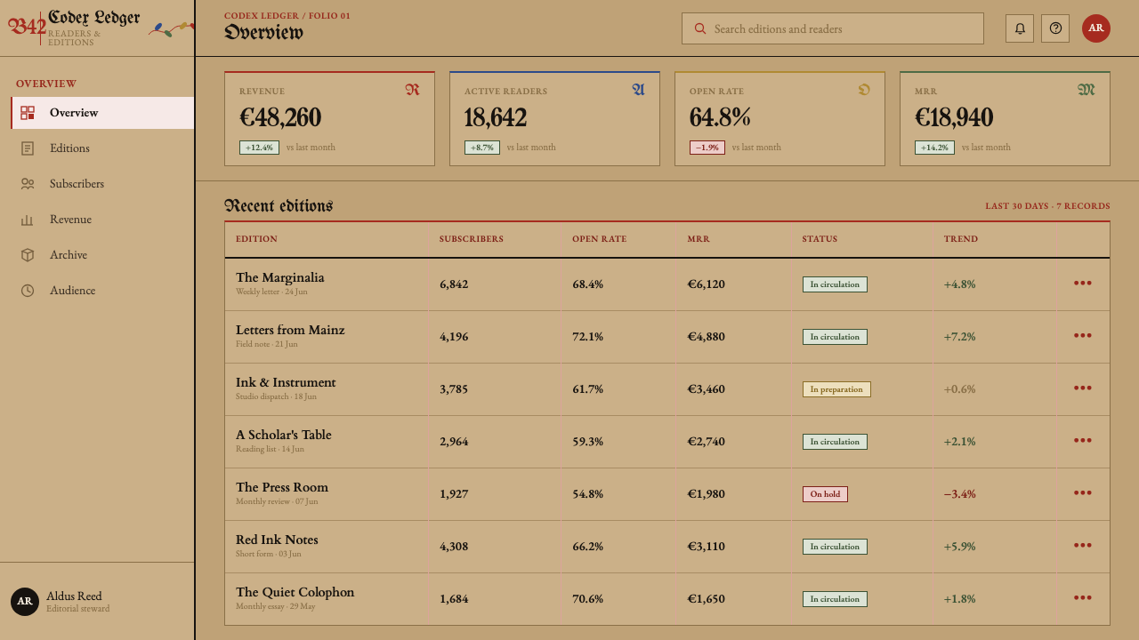1139x640 pixels.
Task: Open the Archive section
Action: tap(102, 255)
